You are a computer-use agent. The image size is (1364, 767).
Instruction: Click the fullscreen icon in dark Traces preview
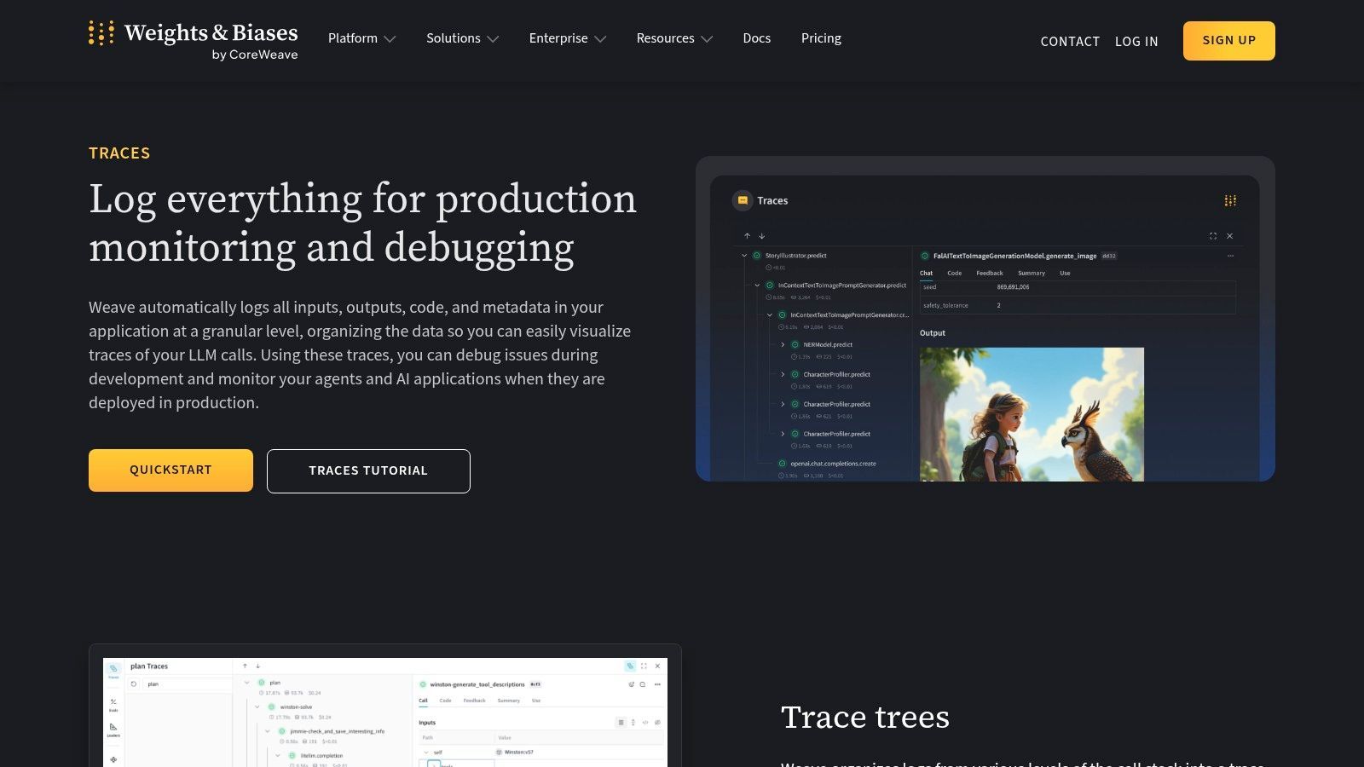[1213, 236]
